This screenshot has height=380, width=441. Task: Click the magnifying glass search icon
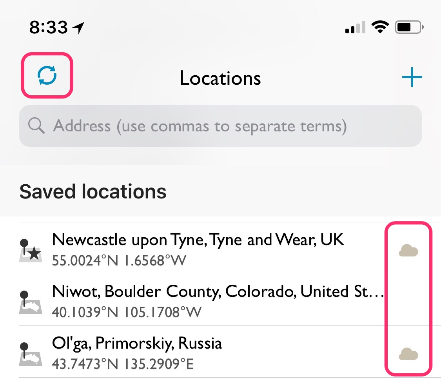tap(36, 125)
